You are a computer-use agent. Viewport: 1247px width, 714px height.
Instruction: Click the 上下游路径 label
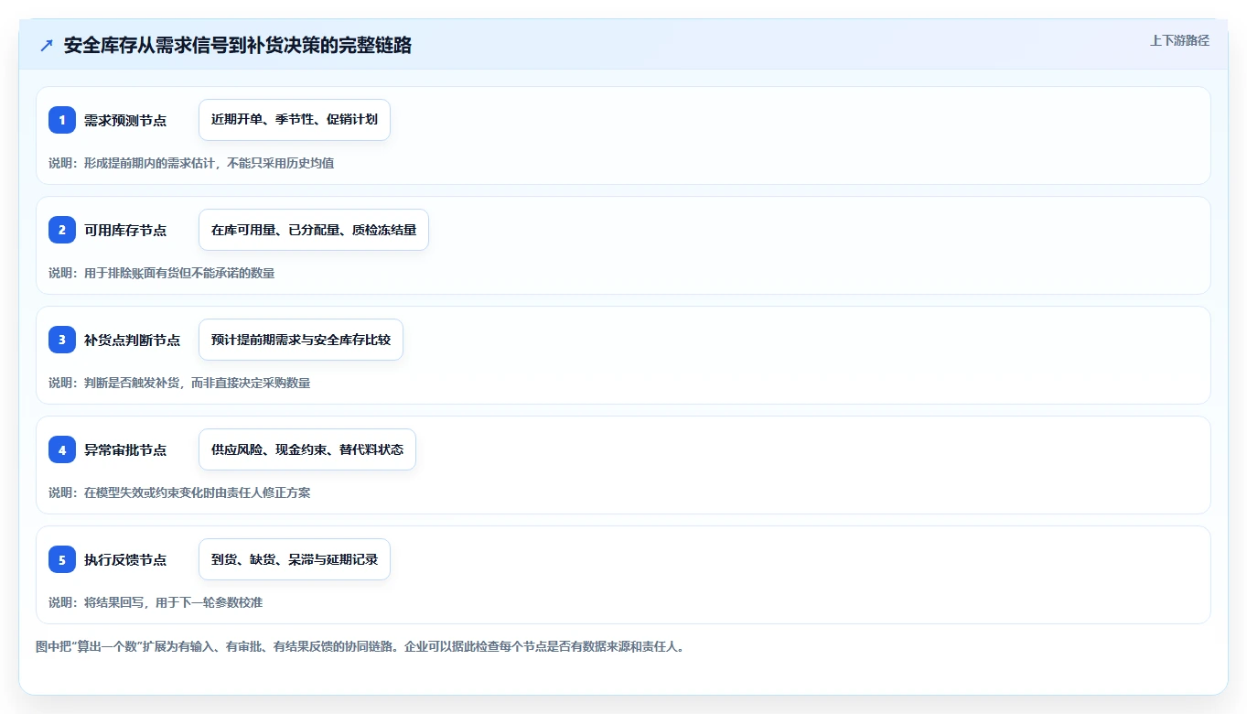click(1179, 40)
